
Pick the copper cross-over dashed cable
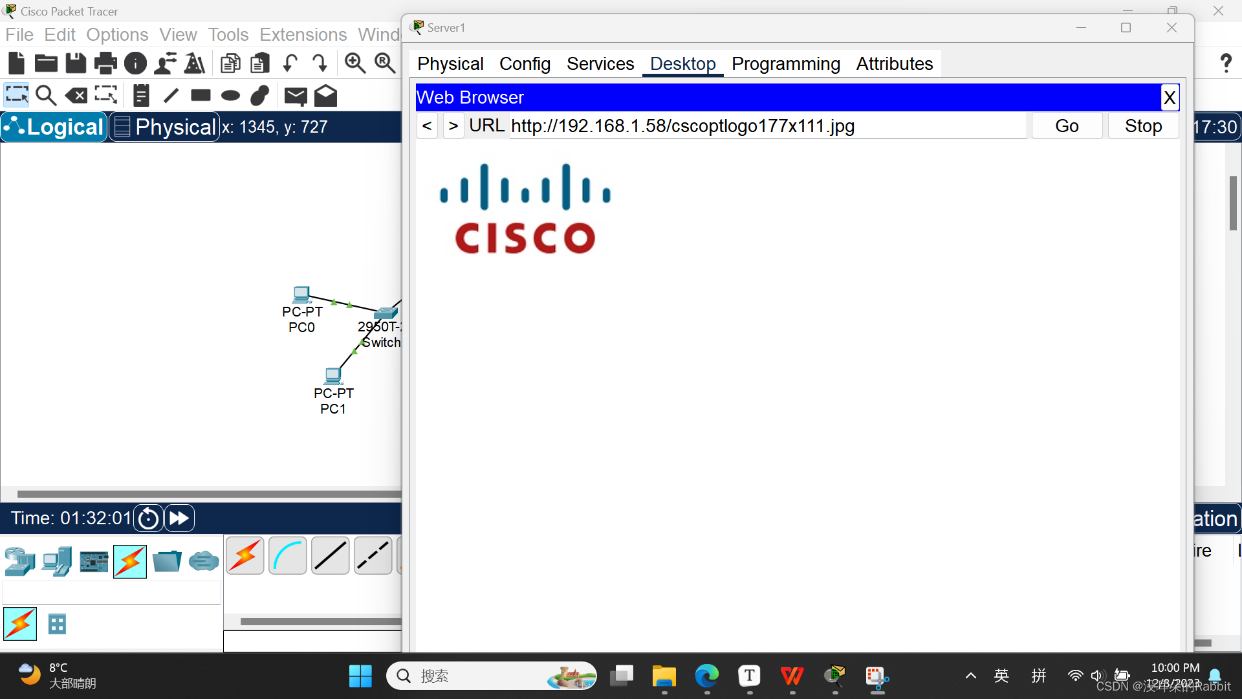coord(373,556)
